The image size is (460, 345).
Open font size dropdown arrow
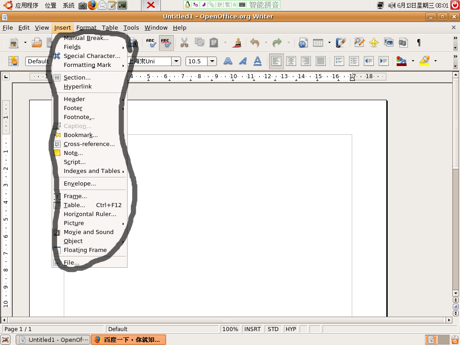coord(212,61)
